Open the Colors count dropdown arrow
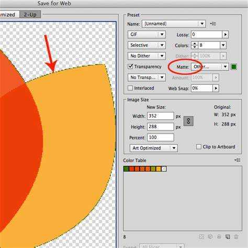The height and width of the screenshot is (248, 248). [223, 46]
